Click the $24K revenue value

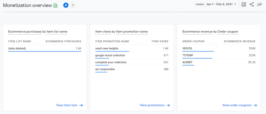click(x=252, y=48)
